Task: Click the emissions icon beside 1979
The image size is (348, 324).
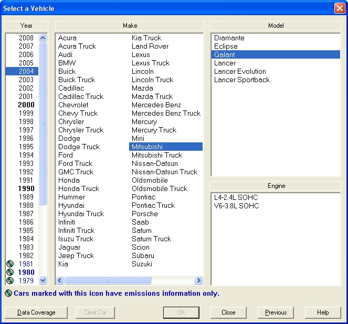Action: 10,281
